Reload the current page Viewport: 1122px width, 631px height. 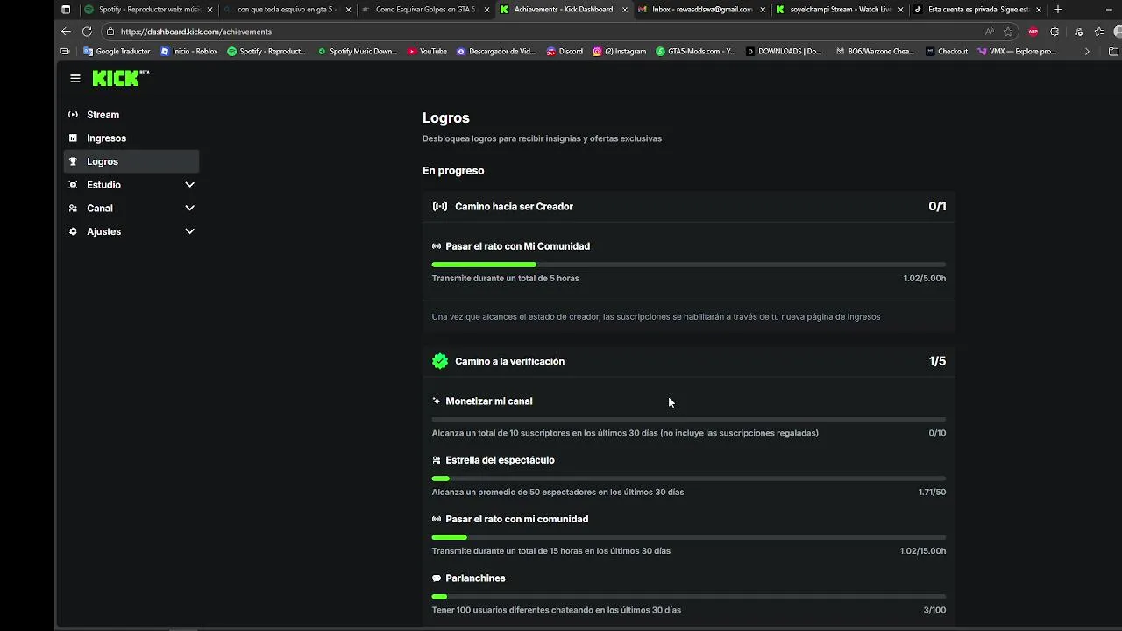(x=87, y=32)
